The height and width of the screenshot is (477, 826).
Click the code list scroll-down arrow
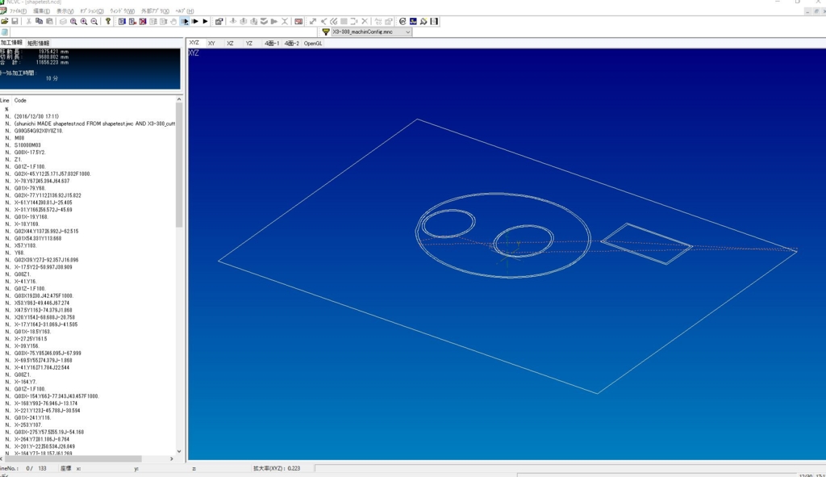(x=179, y=451)
